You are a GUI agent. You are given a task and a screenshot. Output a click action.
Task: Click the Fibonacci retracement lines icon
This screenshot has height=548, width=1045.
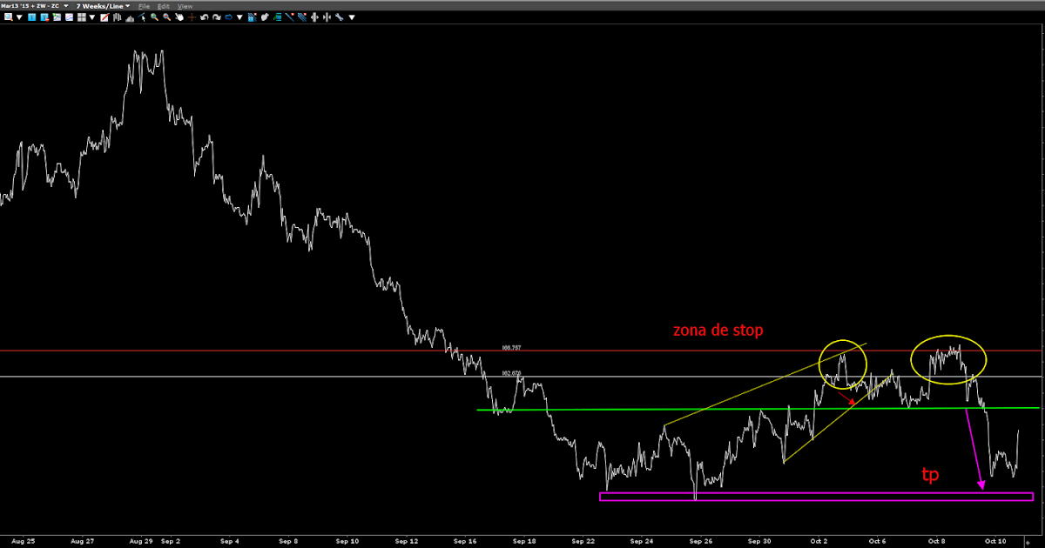point(277,17)
